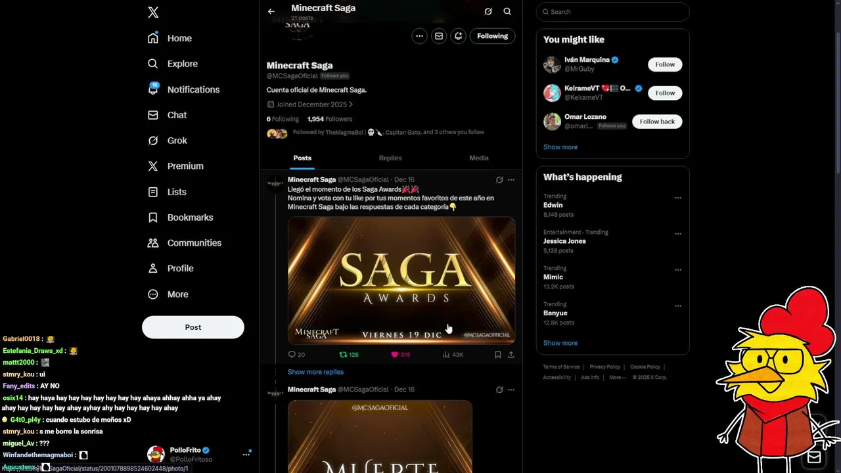Follow Iván Marquina
This screenshot has height=473, width=841.
[x=665, y=64]
